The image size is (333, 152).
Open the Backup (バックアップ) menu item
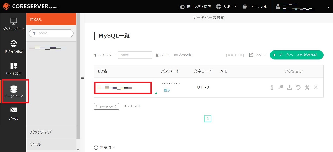[51, 132]
